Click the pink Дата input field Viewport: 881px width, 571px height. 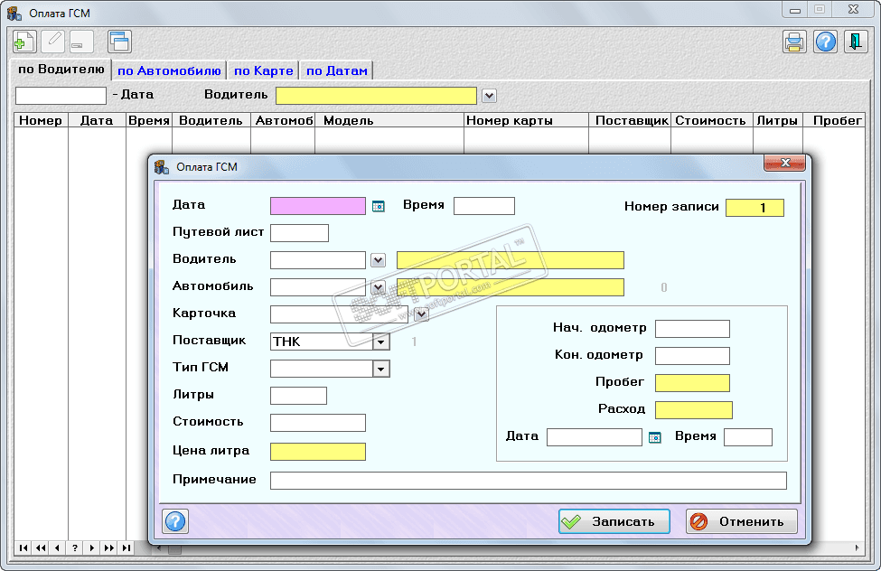[318, 206]
